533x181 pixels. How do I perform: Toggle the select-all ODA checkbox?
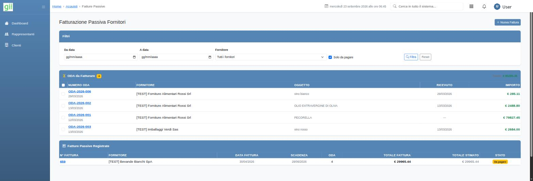(x=63, y=85)
